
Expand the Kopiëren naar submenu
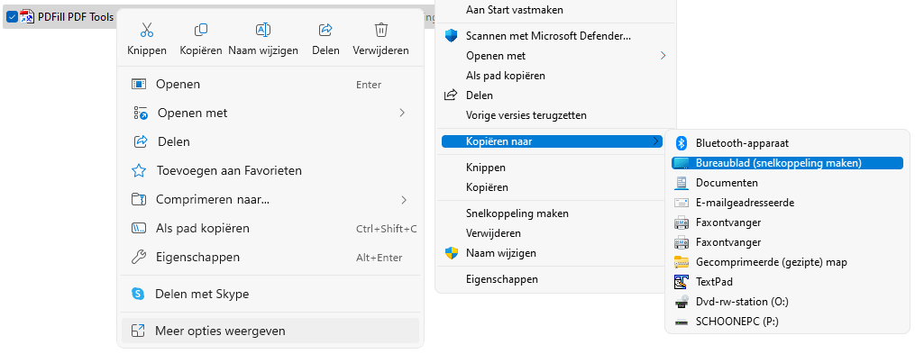(x=553, y=141)
